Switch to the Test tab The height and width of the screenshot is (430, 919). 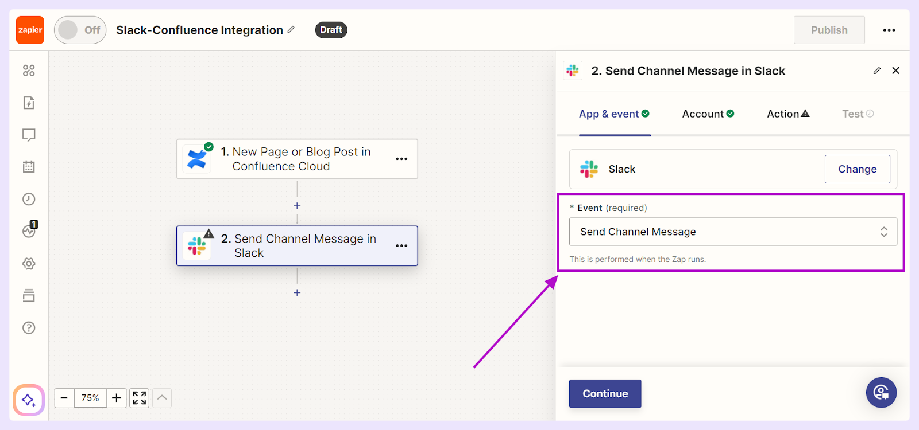858,114
